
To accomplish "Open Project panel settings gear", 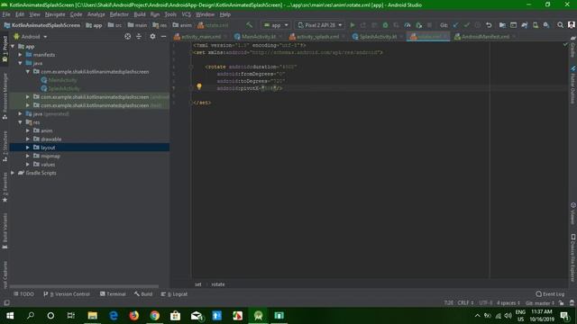I will click(152, 36).
